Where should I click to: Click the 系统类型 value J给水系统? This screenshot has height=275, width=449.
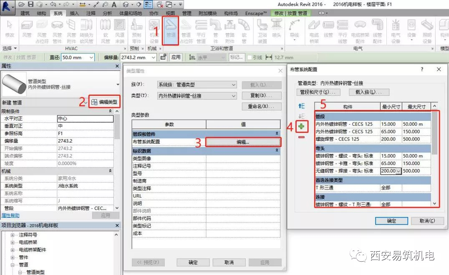tap(85, 186)
